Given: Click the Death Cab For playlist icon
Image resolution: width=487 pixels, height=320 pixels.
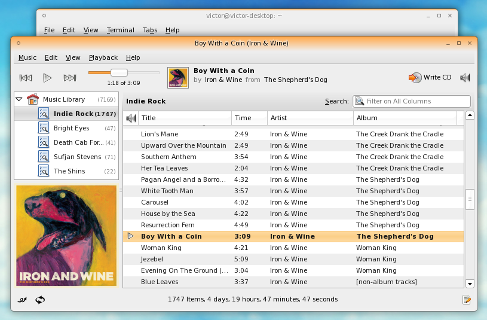Looking at the screenshot, I should click(x=44, y=142).
